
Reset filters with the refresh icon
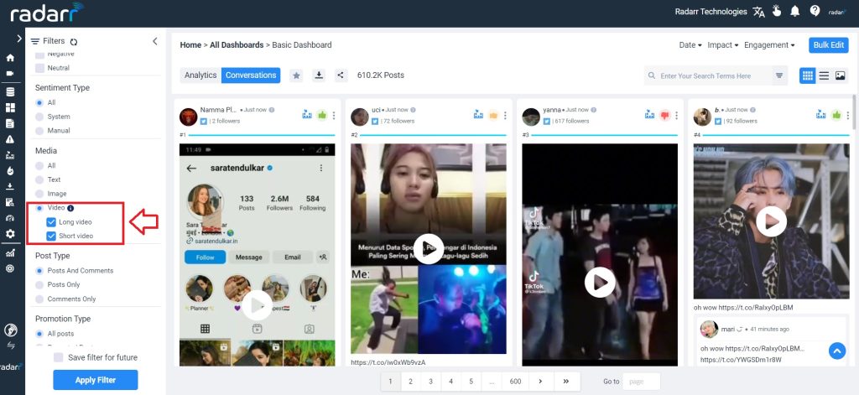[74, 42]
